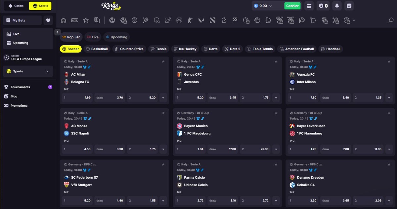
Task: Select the Counter-Strike shooter icon in the toolbar
Action: click(190, 20)
